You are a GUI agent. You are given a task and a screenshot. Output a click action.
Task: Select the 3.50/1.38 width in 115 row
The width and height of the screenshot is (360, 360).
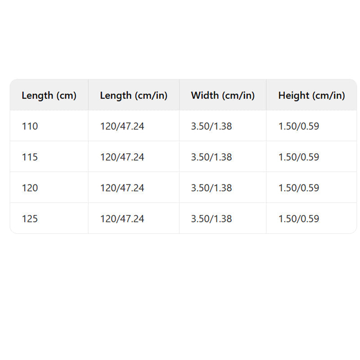click(211, 157)
